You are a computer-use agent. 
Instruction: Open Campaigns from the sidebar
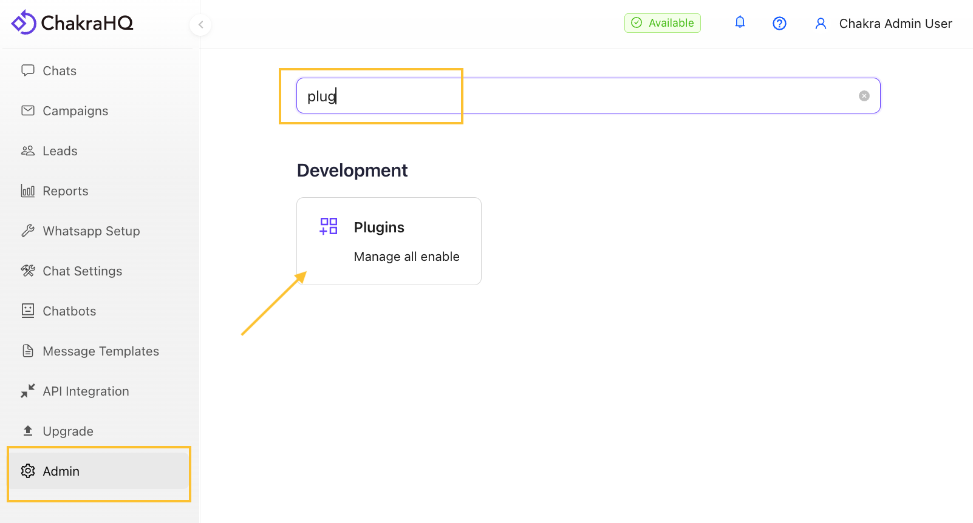(x=75, y=111)
